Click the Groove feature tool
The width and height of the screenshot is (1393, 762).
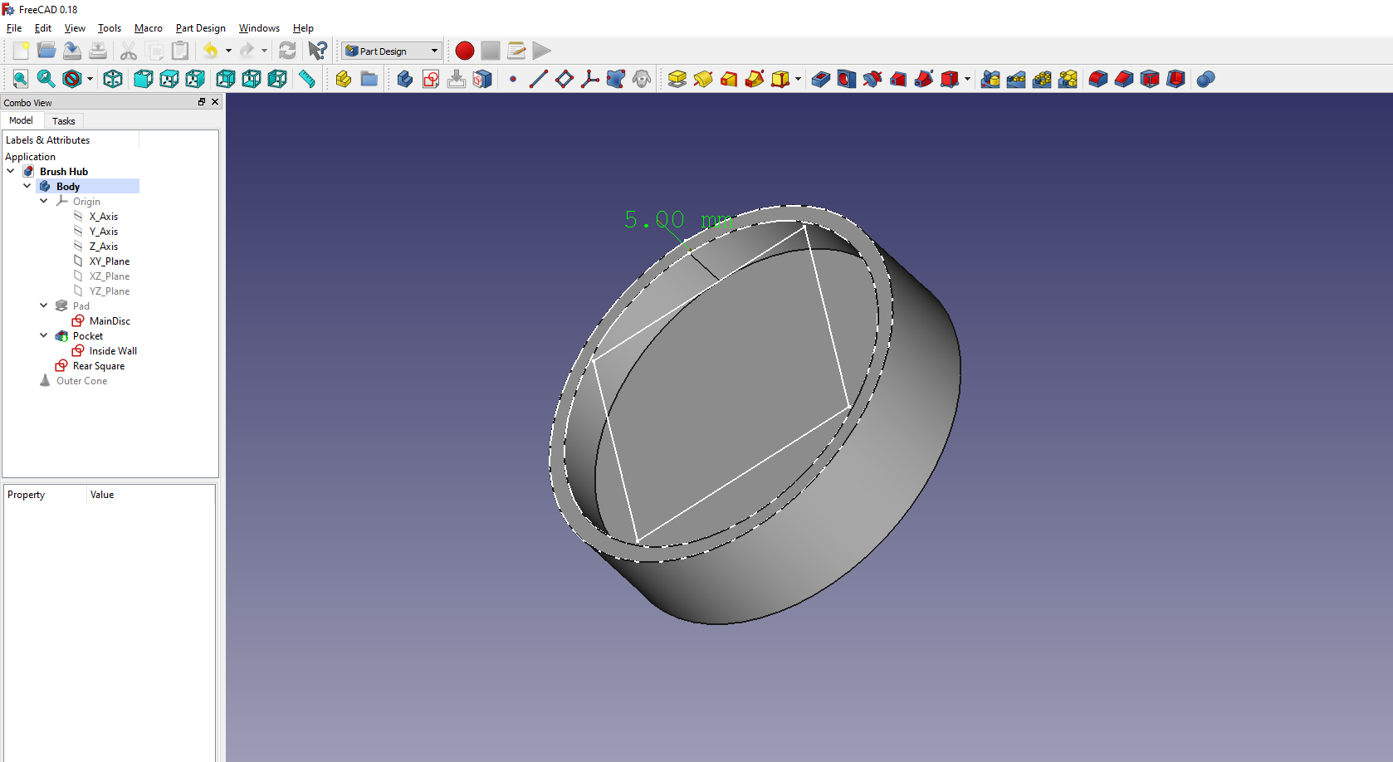[x=872, y=79]
